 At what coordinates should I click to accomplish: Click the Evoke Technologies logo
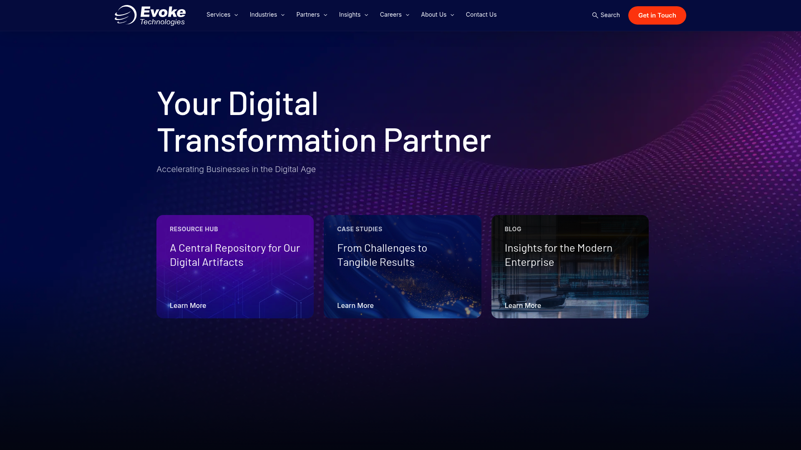pyautogui.click(x=150, y=15)
